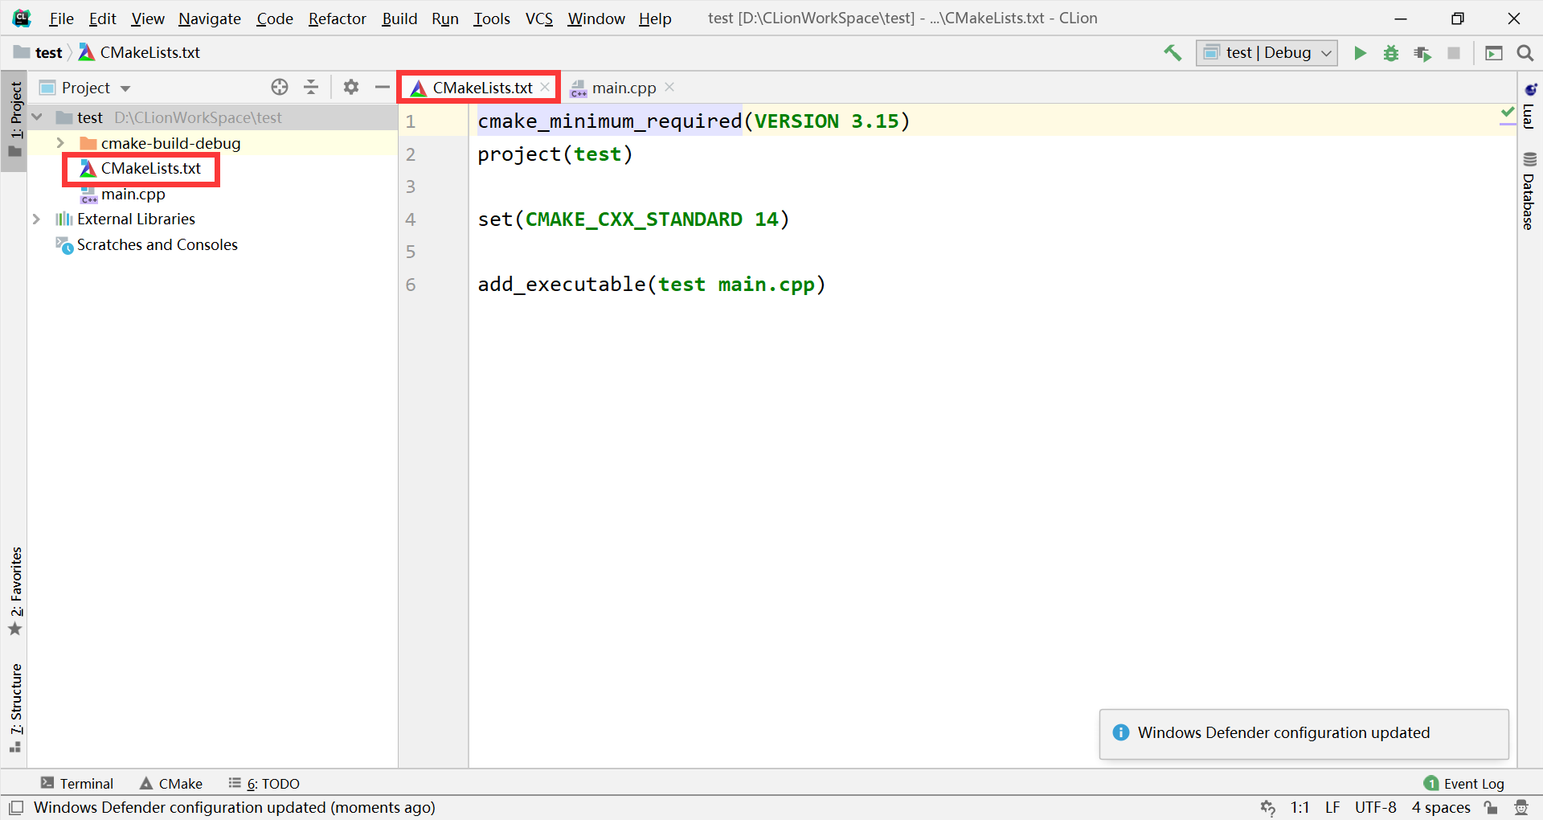
Task: Run 'test' with Coverage icon
Action: tap(1423, 53)
